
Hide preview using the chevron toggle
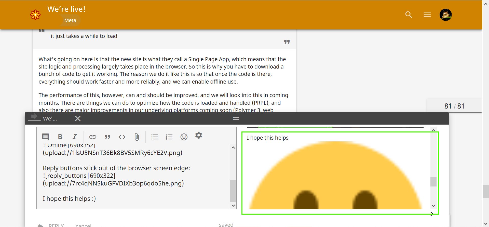click(x=432, y=214)
